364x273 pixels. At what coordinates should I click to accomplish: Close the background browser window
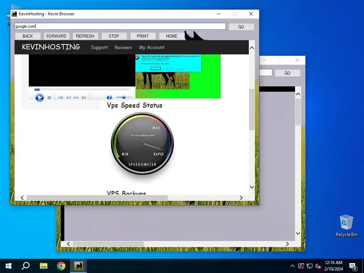[297, 60]
